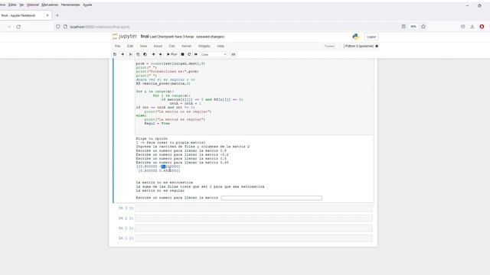Click the shield tracking protection icon
The height and width of the screenshot is (275, 490).
pyautogui.click(x=58, y=27)
